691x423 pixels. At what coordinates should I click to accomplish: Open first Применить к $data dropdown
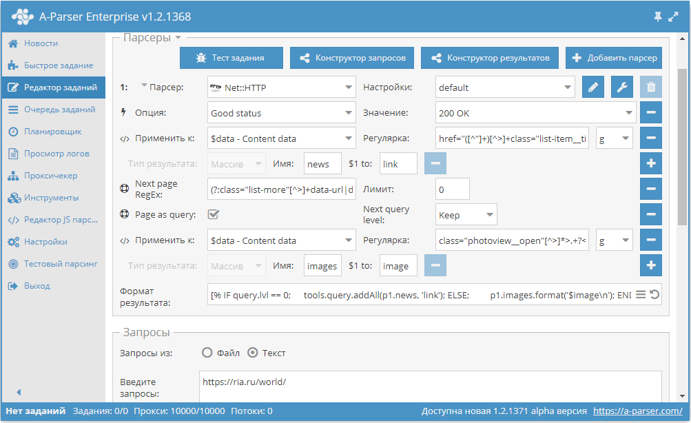point(282,138)
